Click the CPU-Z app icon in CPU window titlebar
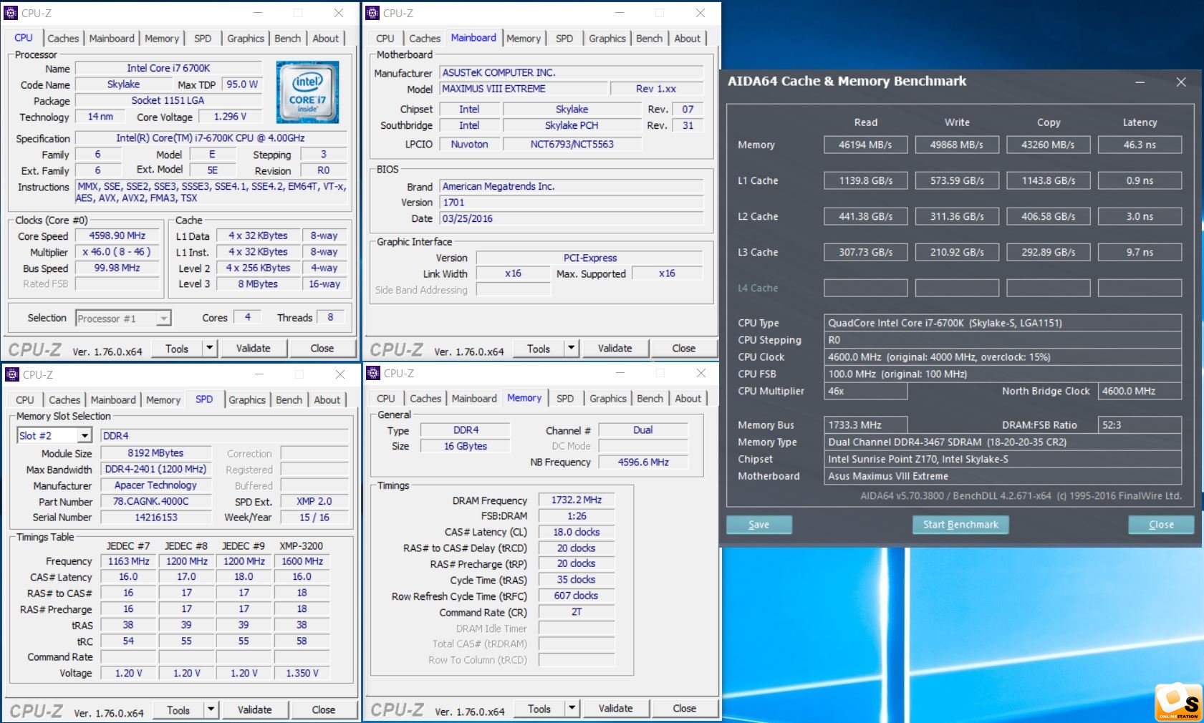1204x723 pixels. [x=11, y=13]
